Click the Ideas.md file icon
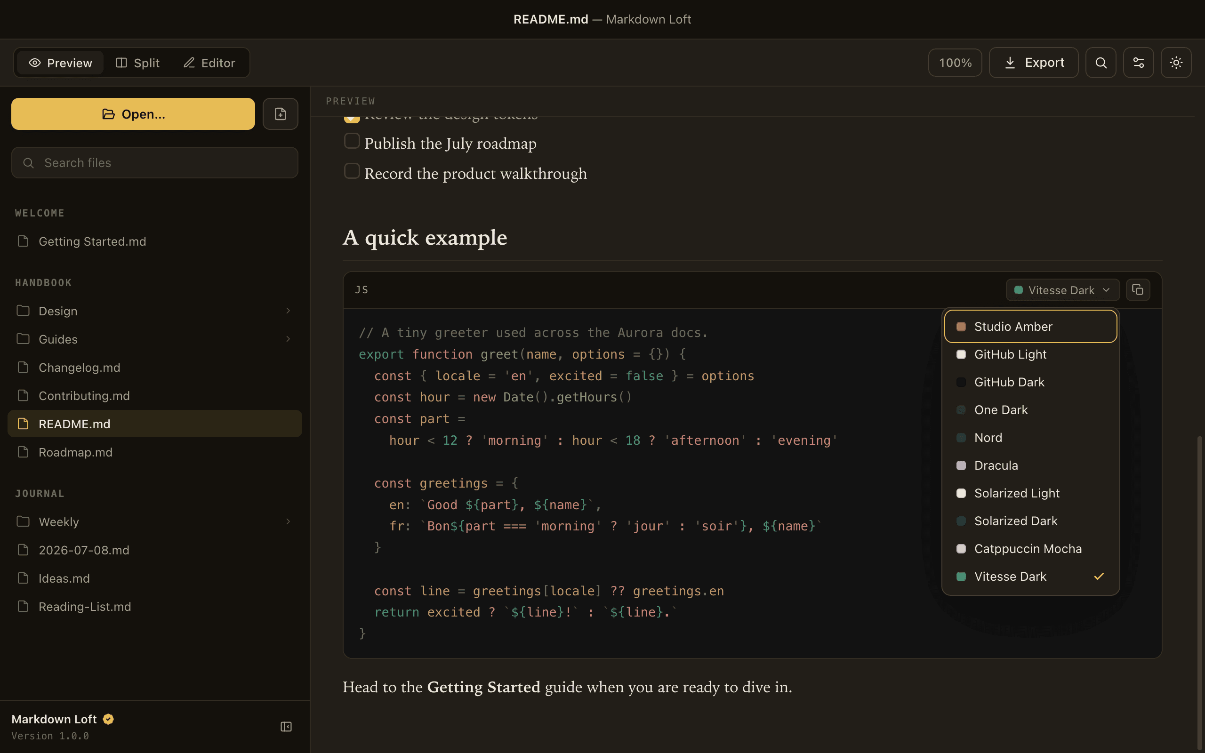 tap(23, 578)
